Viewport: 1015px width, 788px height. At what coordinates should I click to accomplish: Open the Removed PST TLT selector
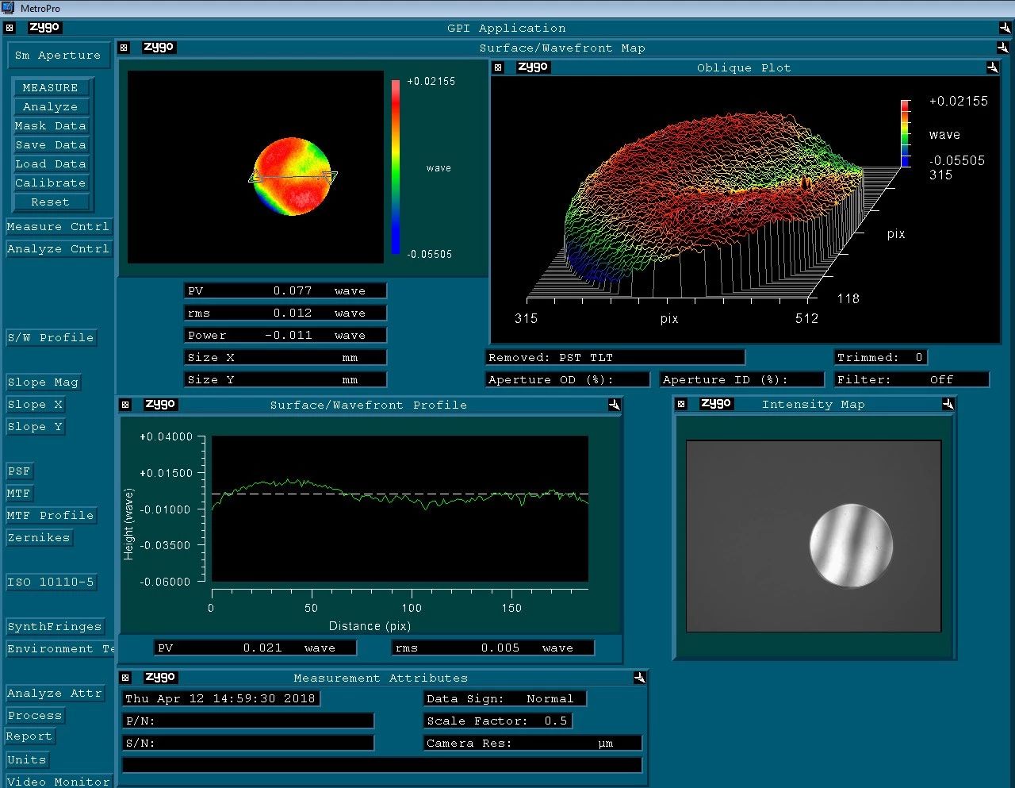point(615,357)
